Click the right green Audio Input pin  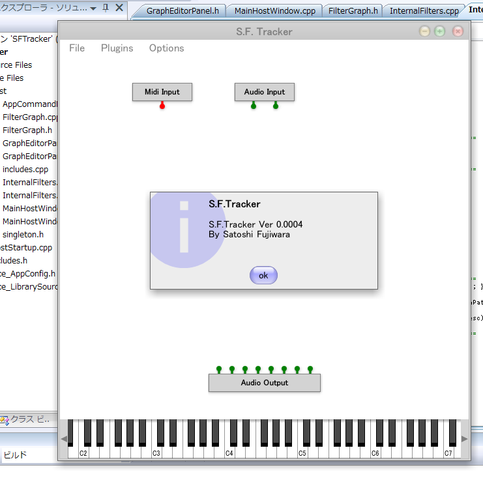pyautogui.click(x=276, y=106)
